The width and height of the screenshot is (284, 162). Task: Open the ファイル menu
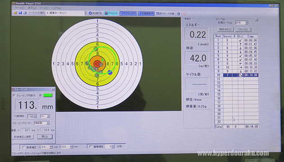click(x=19, y=8)
